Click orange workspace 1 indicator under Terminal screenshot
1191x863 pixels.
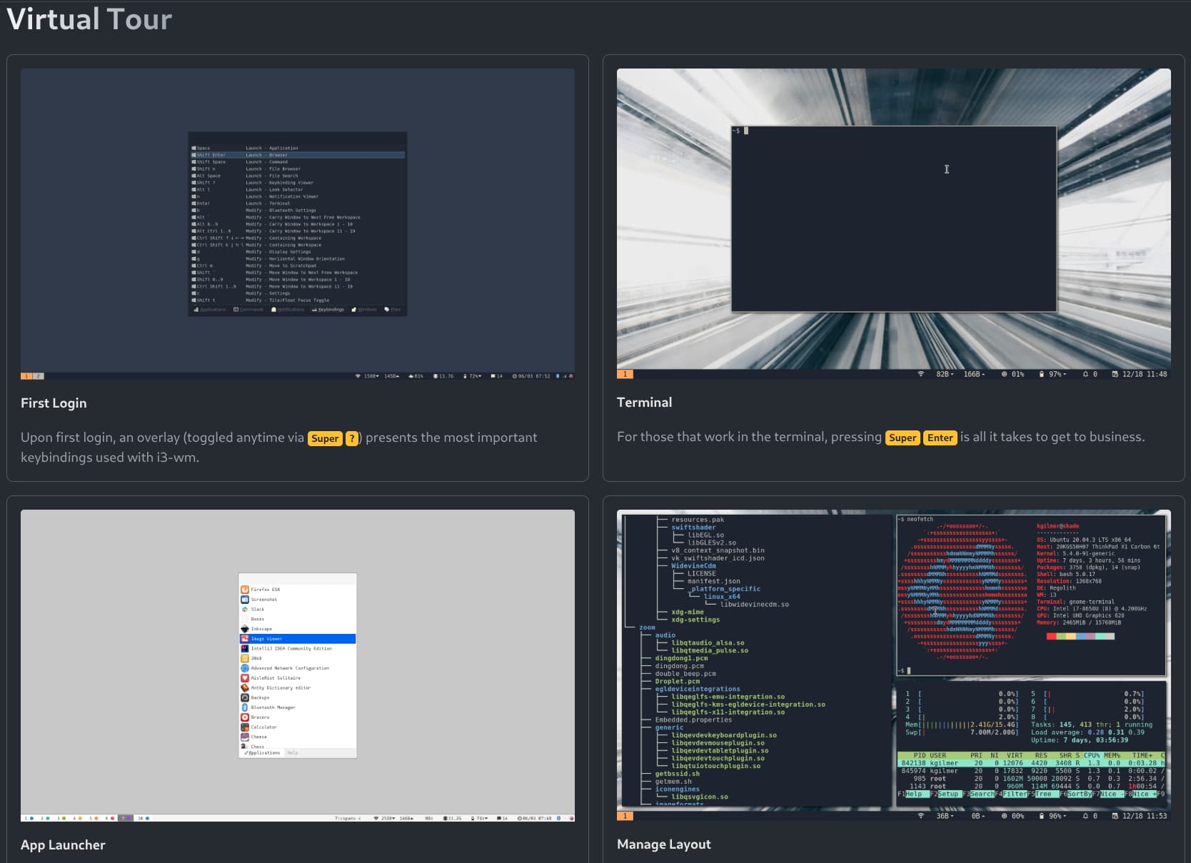pos(625,374)
